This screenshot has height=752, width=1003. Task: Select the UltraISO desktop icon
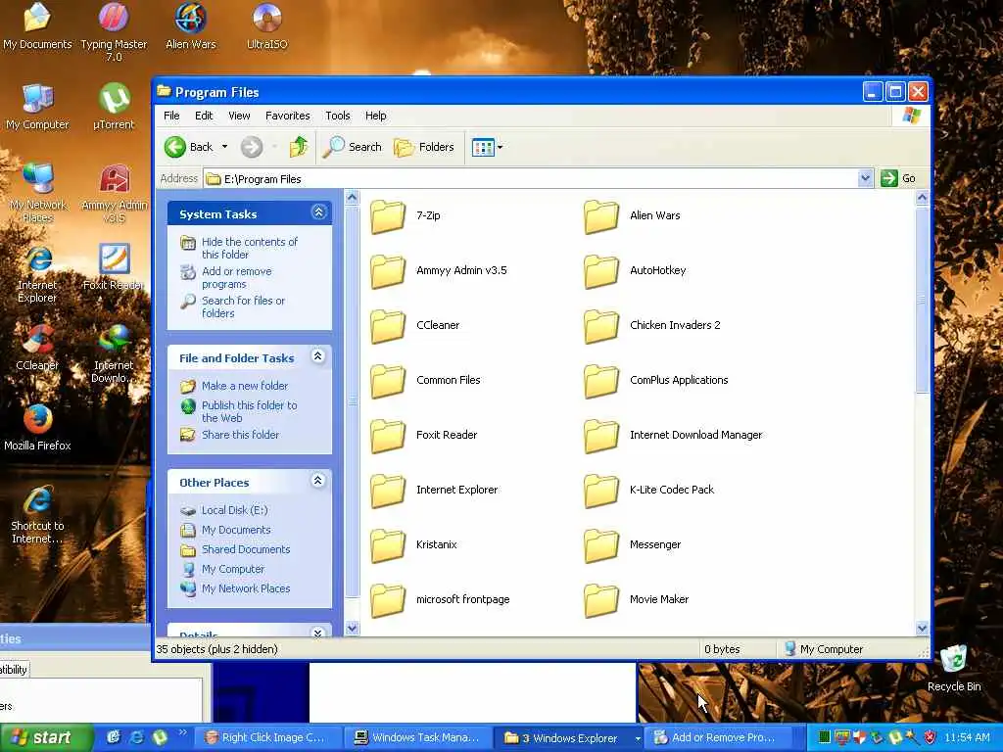(x=267, y=26)
